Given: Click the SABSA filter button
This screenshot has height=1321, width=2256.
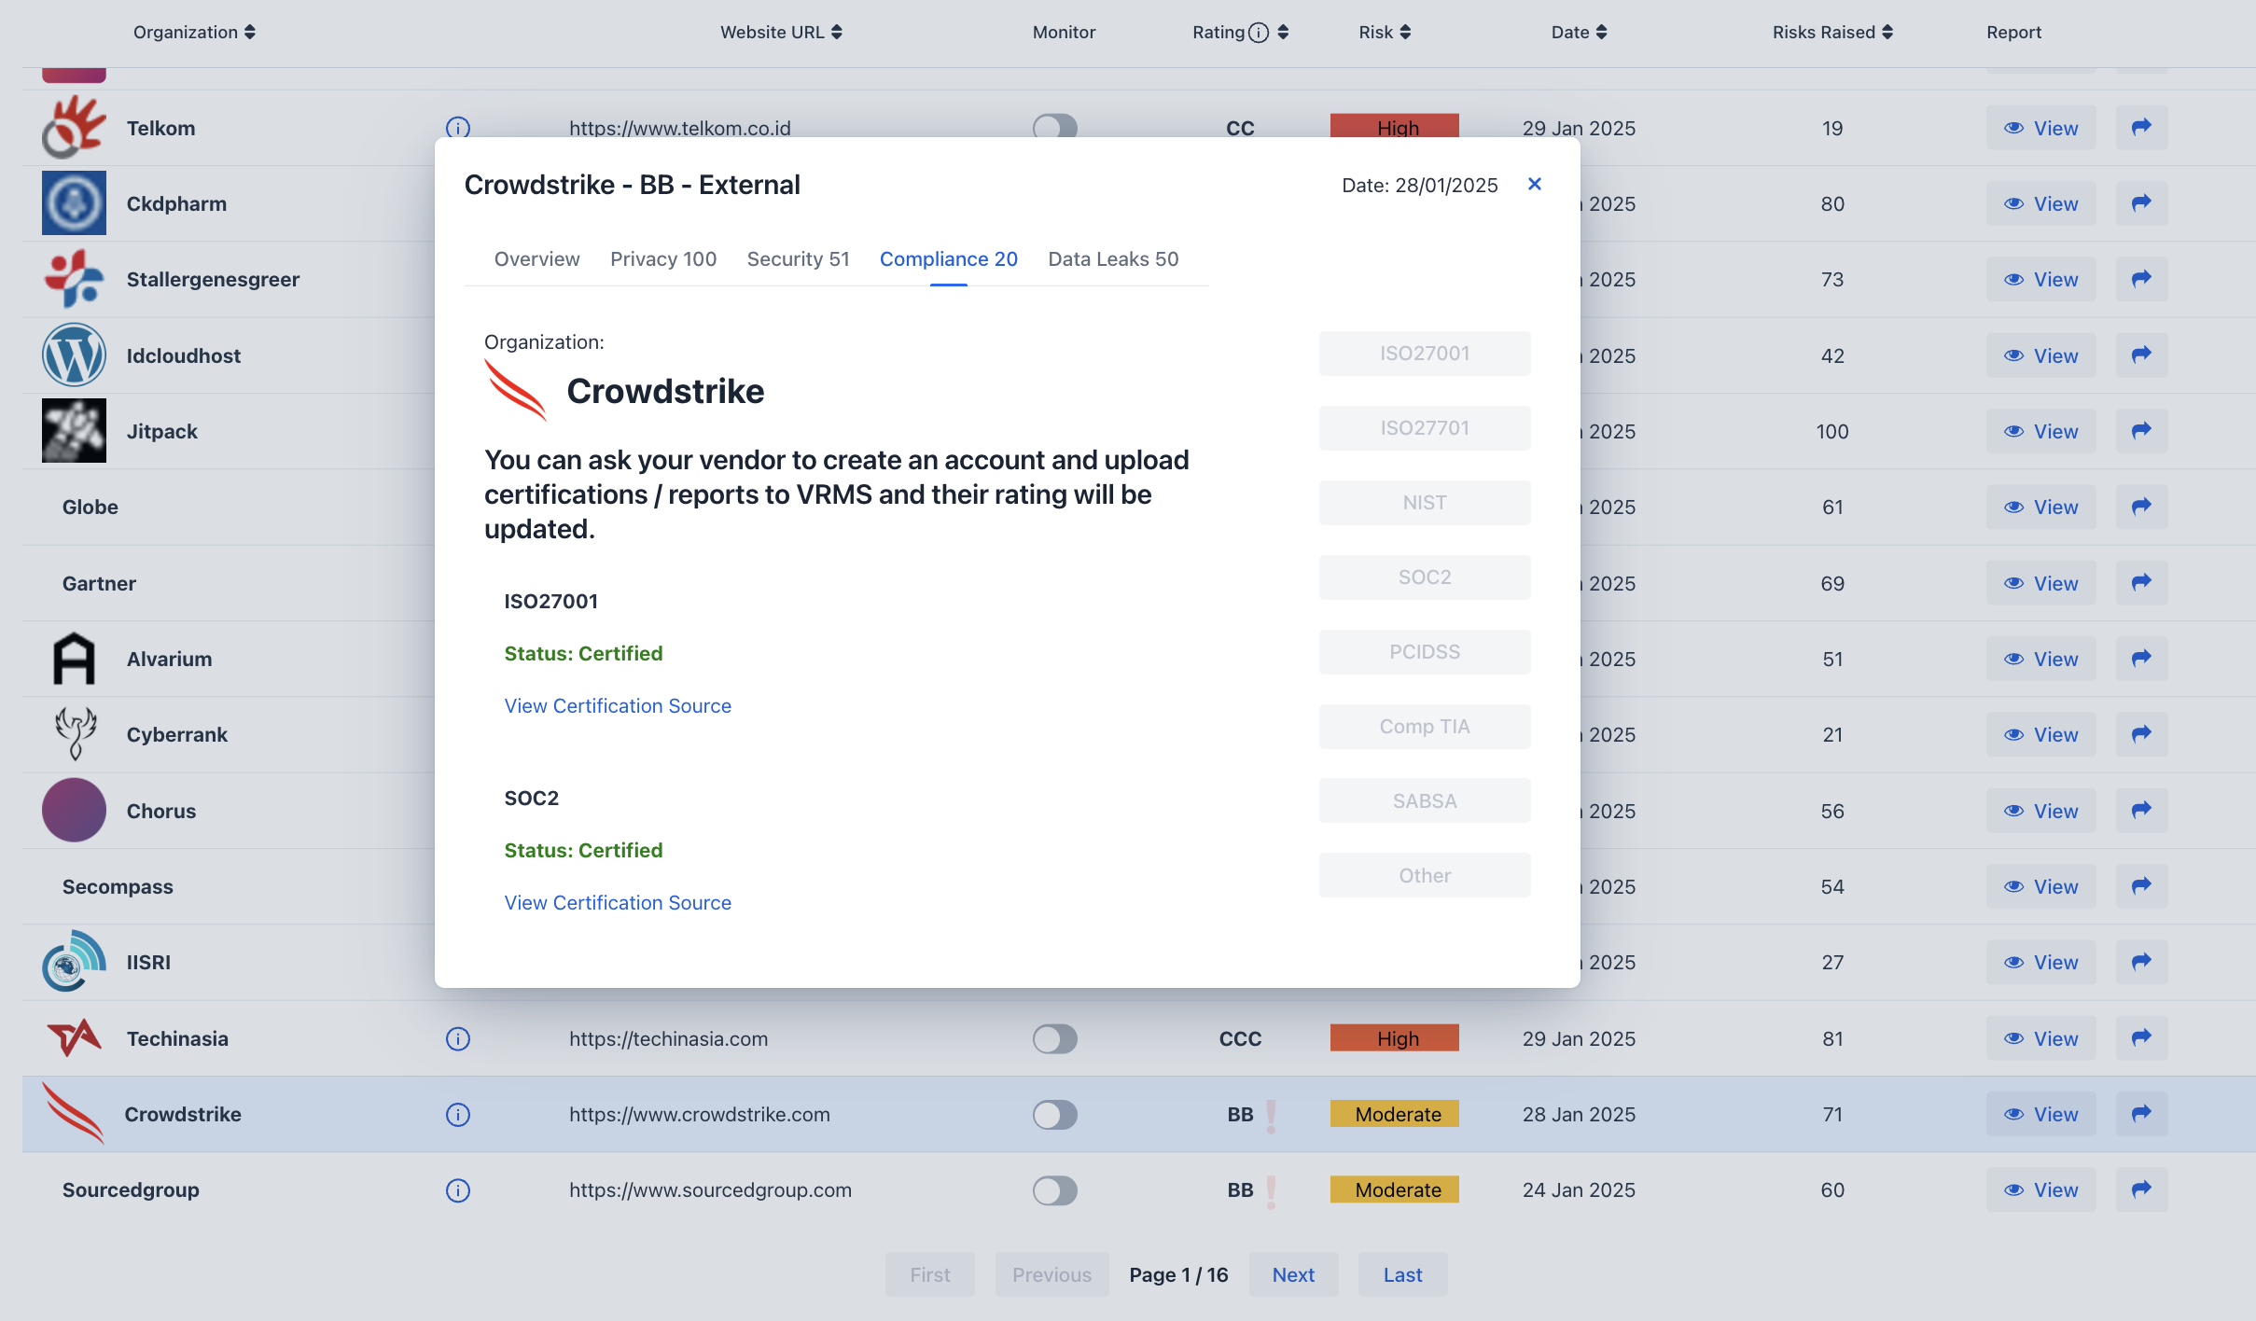Looking at the screenshot, I should (1425, 800).
